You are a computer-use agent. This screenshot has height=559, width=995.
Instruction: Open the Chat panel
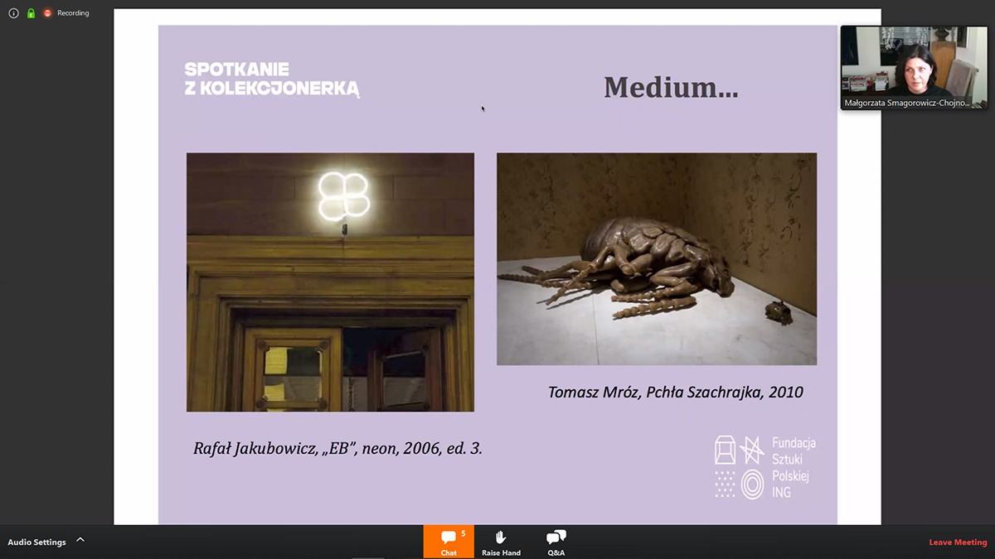coord(449,542)
